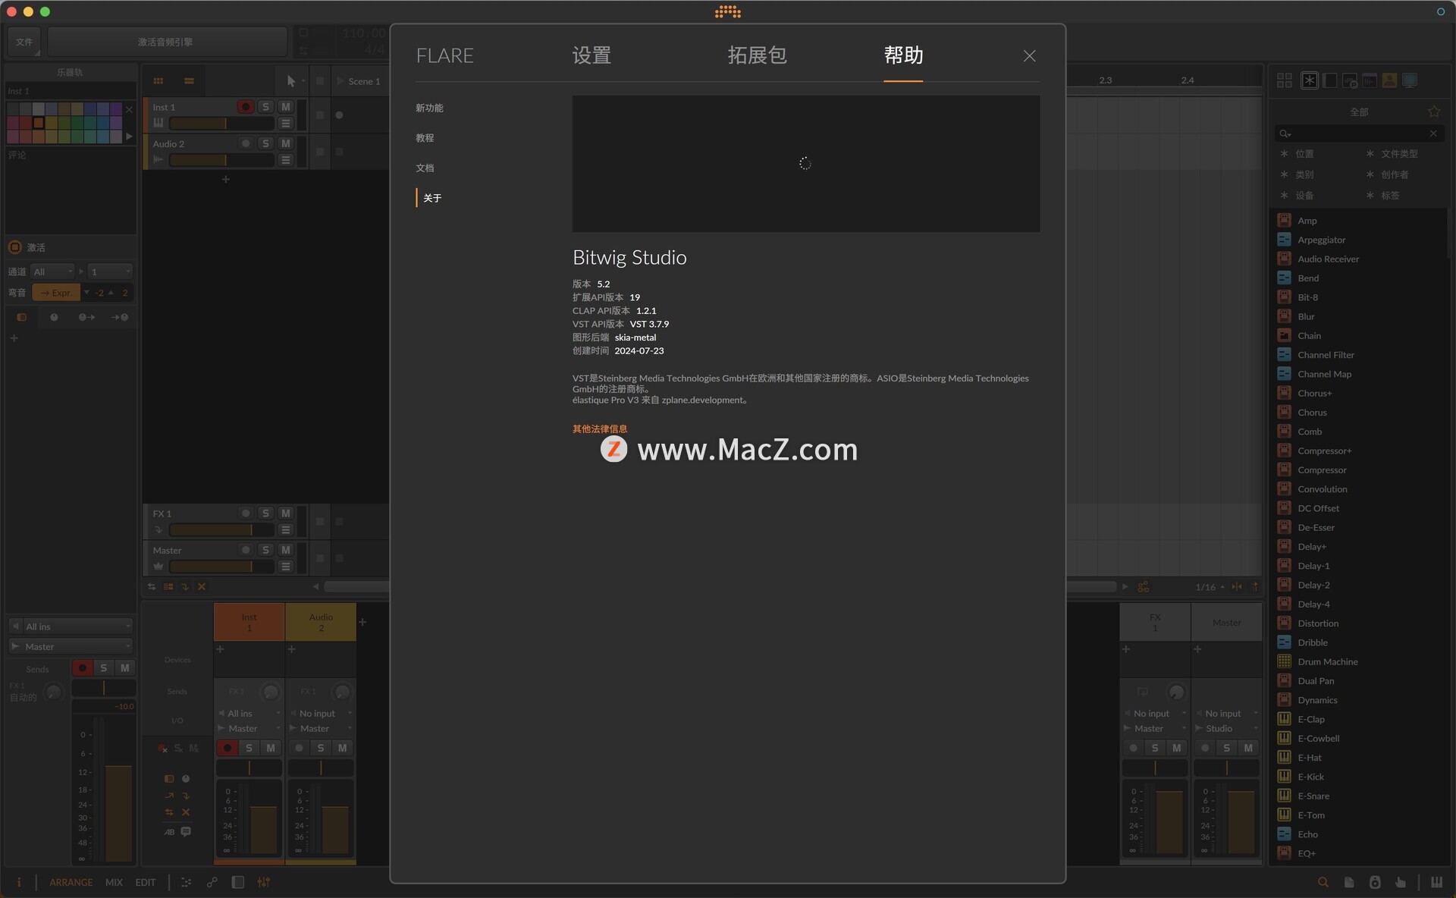Open Inst 1 track automation lane menu
Screen dimensions: 1456x898
tap(286, 124)
